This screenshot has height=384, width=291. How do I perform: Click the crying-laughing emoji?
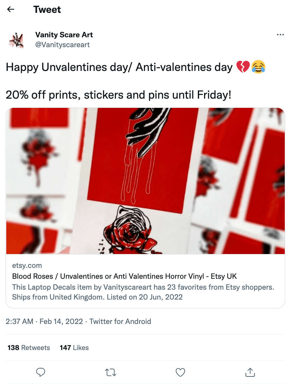point(258,67)
